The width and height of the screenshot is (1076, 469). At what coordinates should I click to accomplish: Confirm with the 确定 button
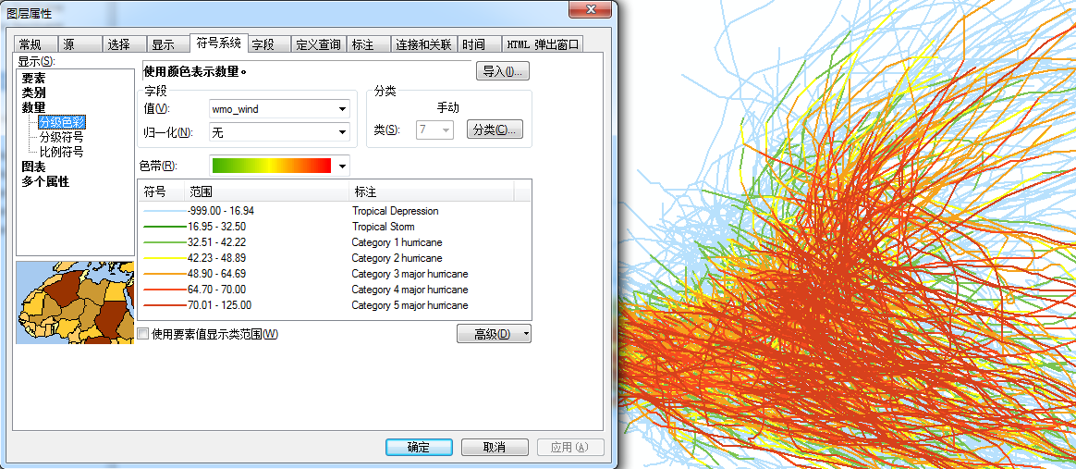[419, 447]
